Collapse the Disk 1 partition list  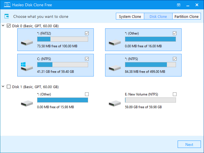(3, 86)
